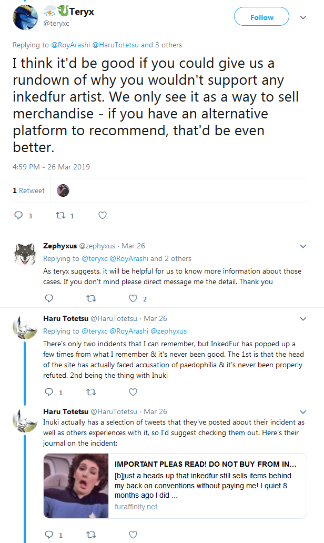Viewport: 324px width, 543px height.
Task: View the 1 Retweet list
Action: click(29, 190)
